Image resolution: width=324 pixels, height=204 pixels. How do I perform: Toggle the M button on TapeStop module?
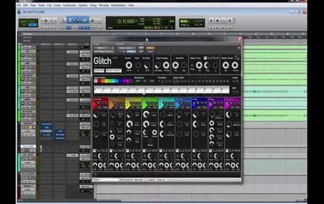(x=99, y=103)
